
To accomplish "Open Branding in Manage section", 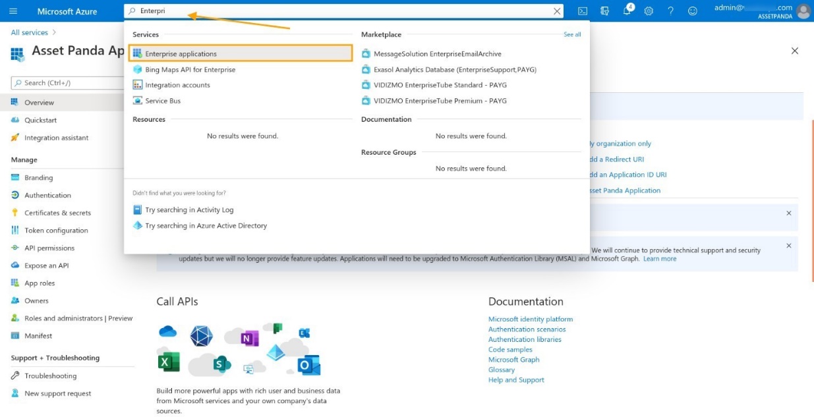I will point(38,177).
